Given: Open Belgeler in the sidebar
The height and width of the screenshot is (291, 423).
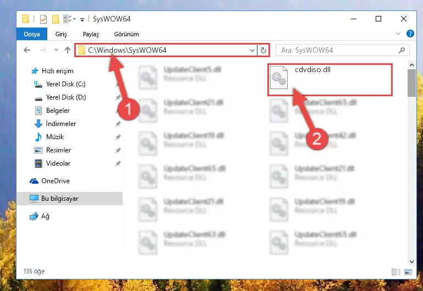Looking at the screenshot, I should pyautogui.click(x=52, y=111).
